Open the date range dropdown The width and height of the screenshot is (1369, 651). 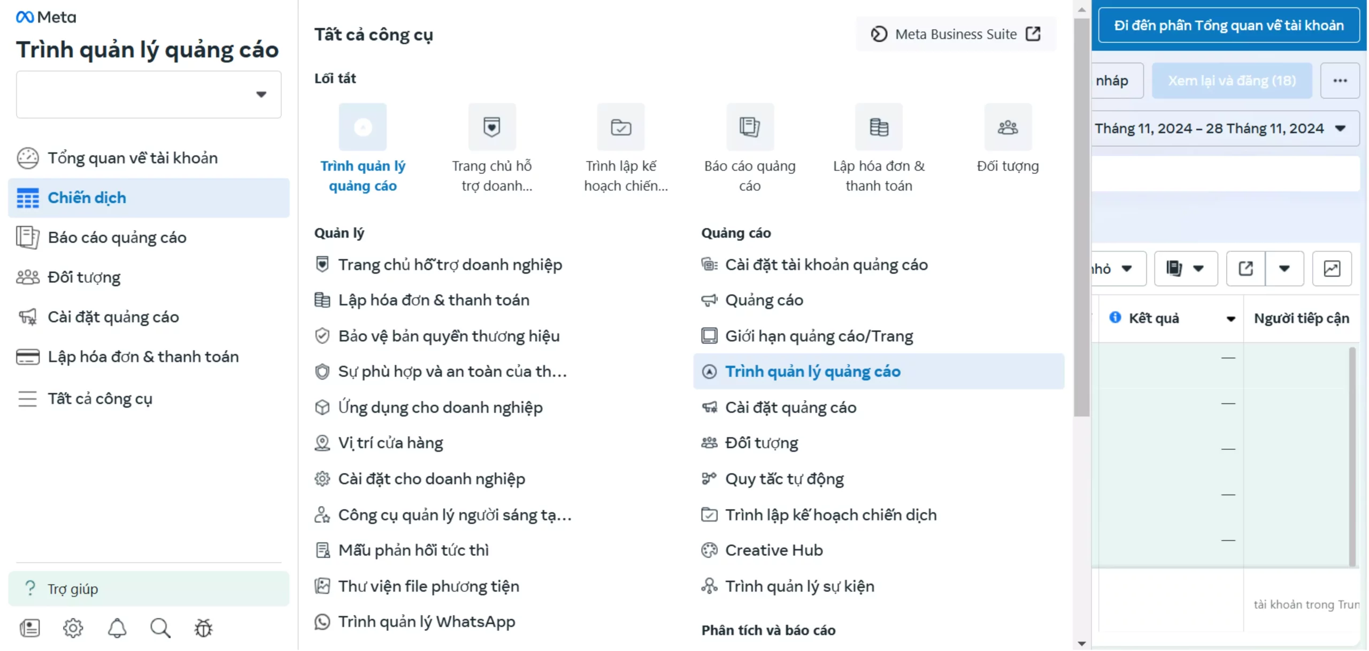click(1225, 128)
